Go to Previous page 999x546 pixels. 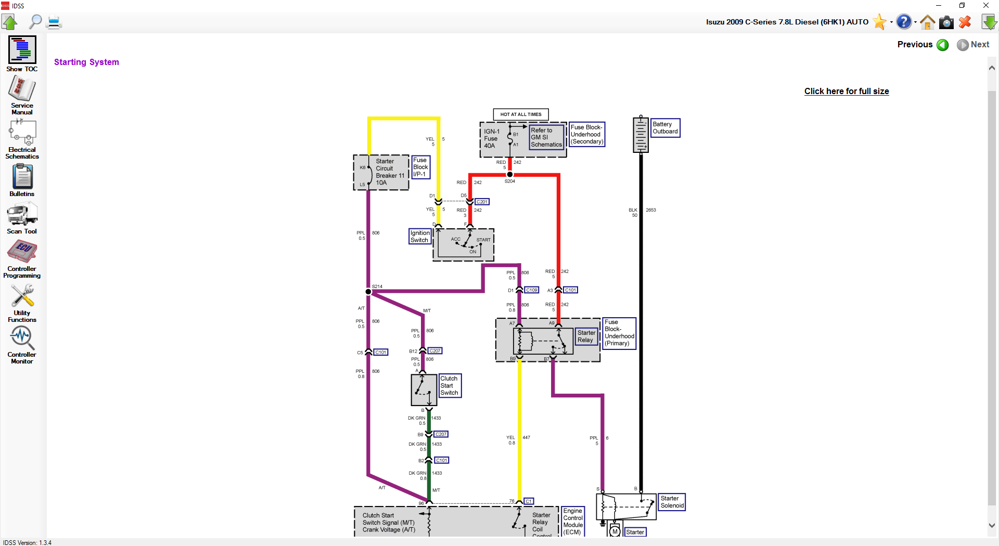click(x=923, y=45)
